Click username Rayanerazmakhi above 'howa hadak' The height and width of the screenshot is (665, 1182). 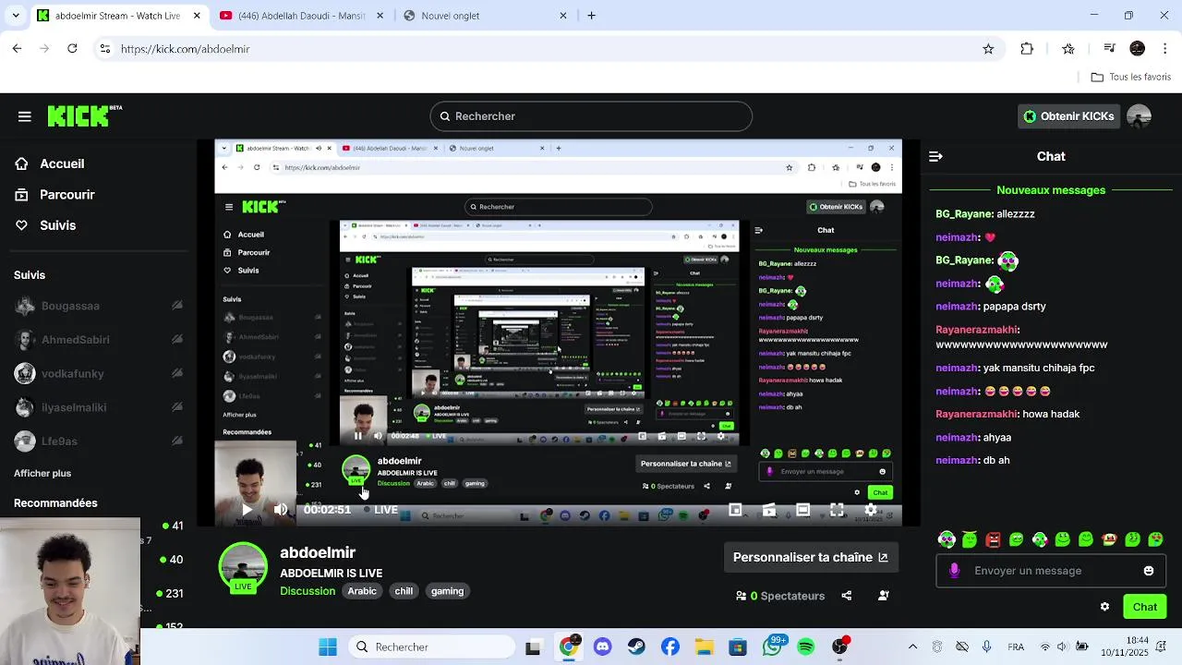977,414
